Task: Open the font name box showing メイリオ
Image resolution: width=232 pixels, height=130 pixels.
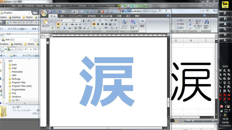Action: [64, 21]
